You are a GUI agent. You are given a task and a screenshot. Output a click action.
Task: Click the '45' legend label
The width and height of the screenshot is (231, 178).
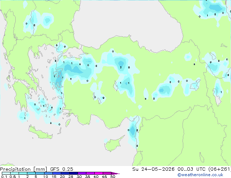point(104,177)
